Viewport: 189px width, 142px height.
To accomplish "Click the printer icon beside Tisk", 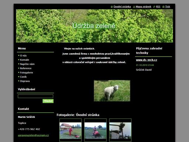I will coord(164,7).
